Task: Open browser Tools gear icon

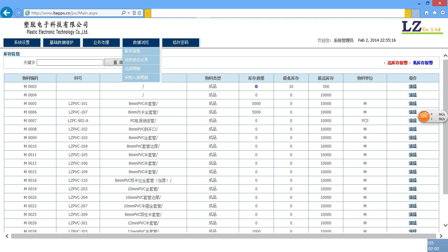Action: click(x=442, y=13)
